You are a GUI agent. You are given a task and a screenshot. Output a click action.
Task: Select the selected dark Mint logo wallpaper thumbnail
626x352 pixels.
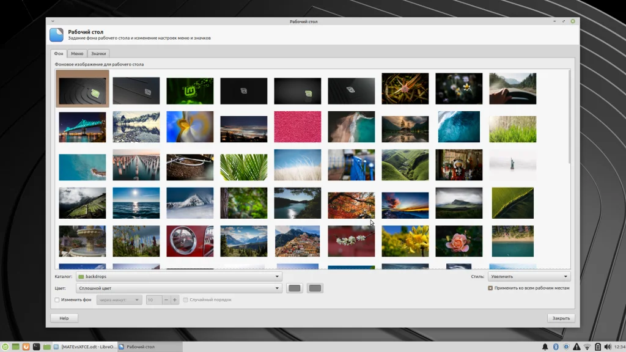[83, 89]
